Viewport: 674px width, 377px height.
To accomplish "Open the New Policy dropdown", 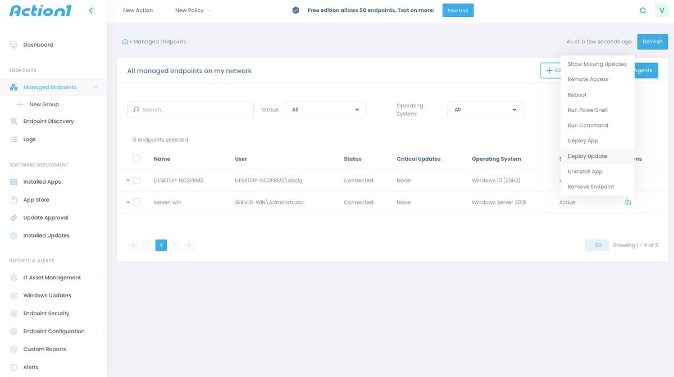I will 193,11.
